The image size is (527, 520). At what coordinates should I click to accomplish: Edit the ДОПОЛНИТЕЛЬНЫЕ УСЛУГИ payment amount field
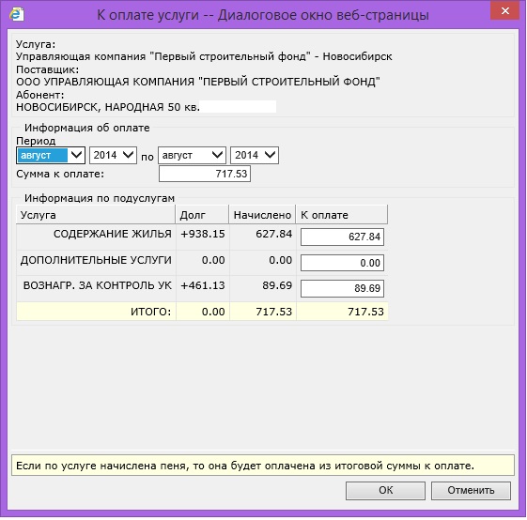click(342, 263)
